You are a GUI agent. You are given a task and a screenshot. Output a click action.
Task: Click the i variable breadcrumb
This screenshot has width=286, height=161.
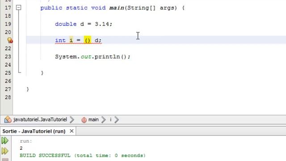click(x=110, y=119)
